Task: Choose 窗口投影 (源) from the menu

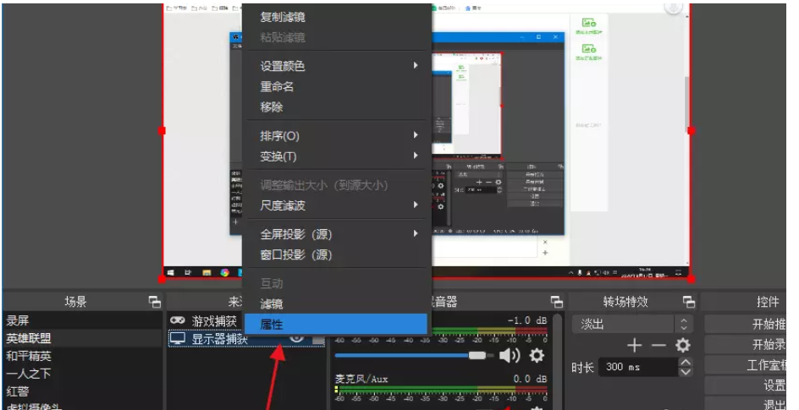Action: (336, 254)
